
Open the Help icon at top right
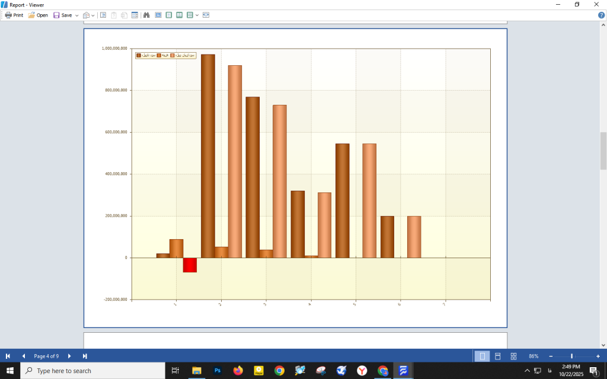point(601,15)
